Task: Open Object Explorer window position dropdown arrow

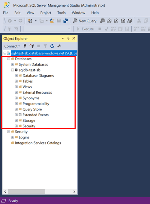Action: 63,38
